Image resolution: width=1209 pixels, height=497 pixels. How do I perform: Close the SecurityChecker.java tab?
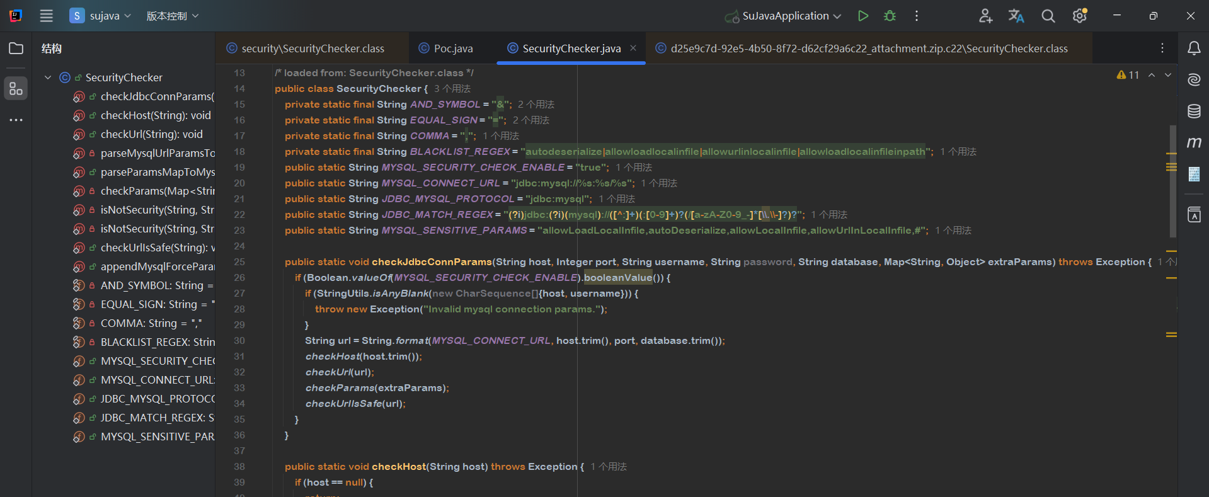pos(633,49)
